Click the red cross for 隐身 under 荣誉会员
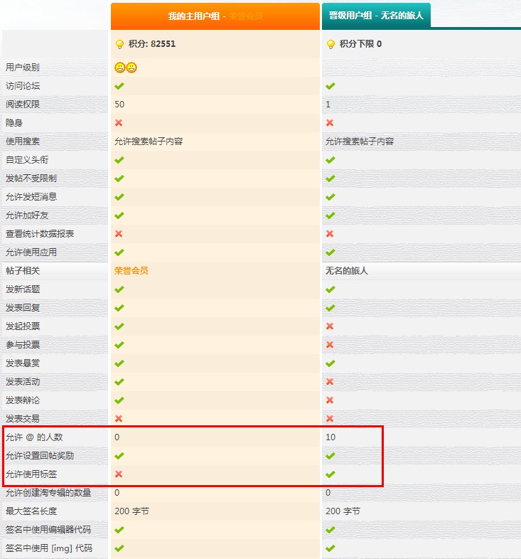 point(119,123)
